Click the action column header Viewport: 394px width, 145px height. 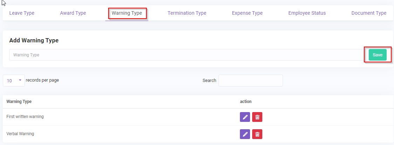point(246,102)
